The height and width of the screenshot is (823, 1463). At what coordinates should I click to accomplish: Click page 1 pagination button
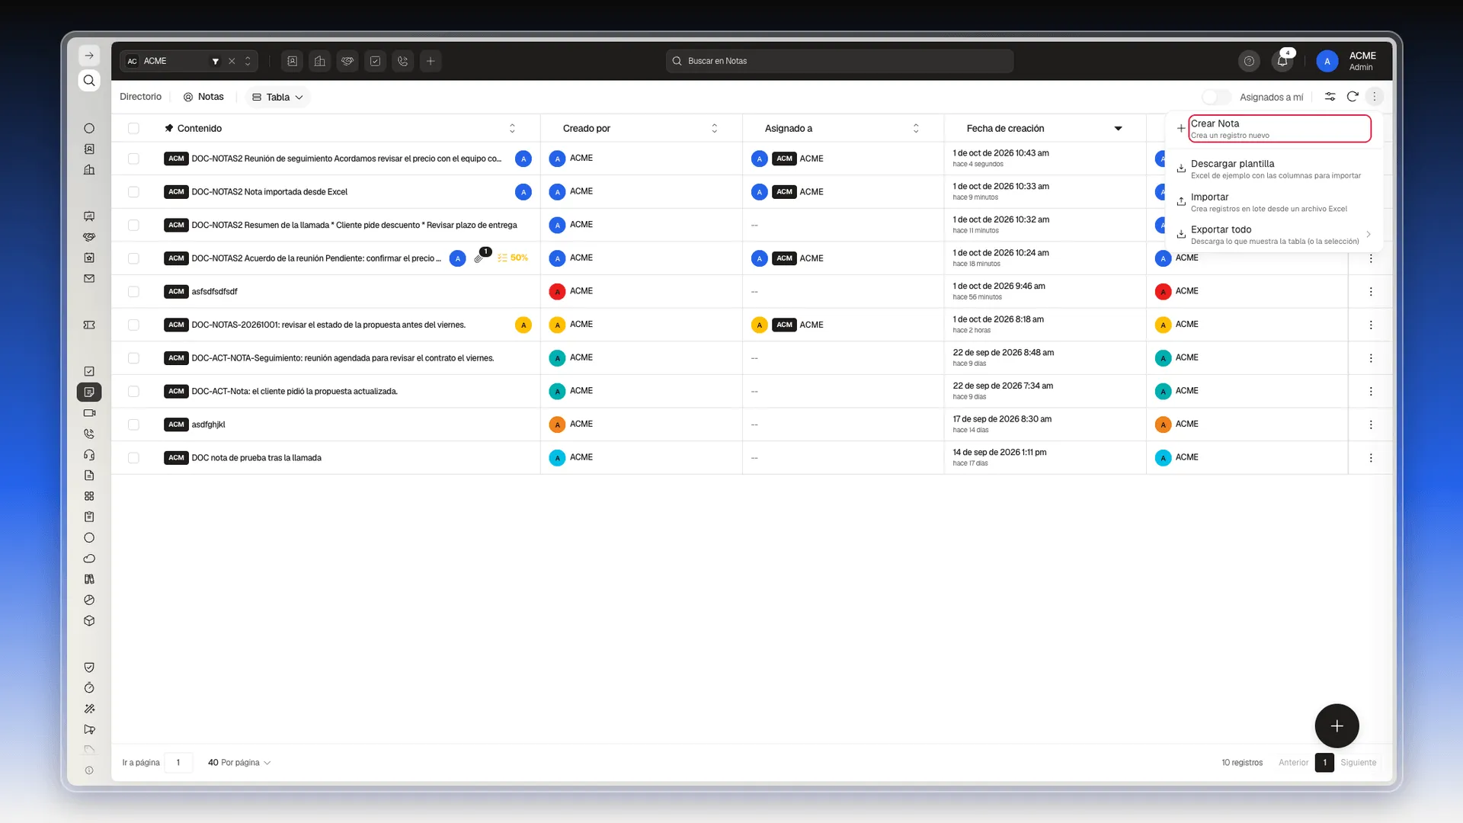(1324, 763)
